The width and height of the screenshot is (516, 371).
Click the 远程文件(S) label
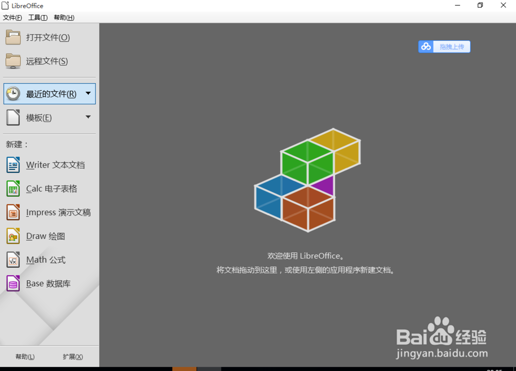point(47,61)
